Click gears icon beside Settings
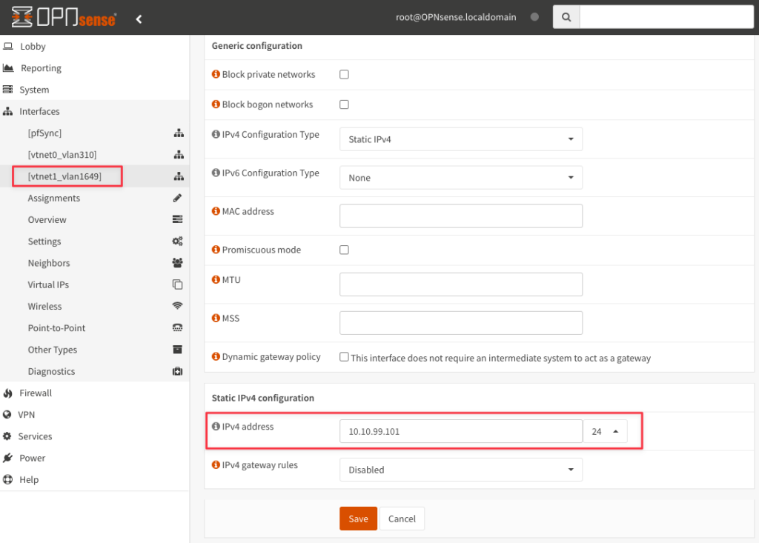The width and height of the screenshot is (759, 543). [178, 241]
